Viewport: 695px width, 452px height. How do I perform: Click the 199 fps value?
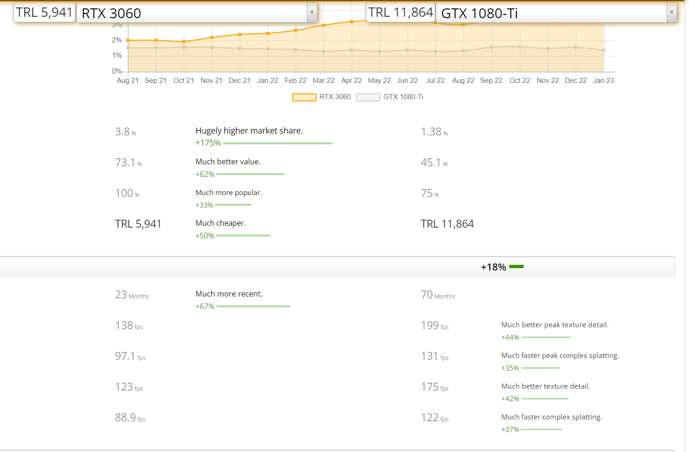(435, 326)
